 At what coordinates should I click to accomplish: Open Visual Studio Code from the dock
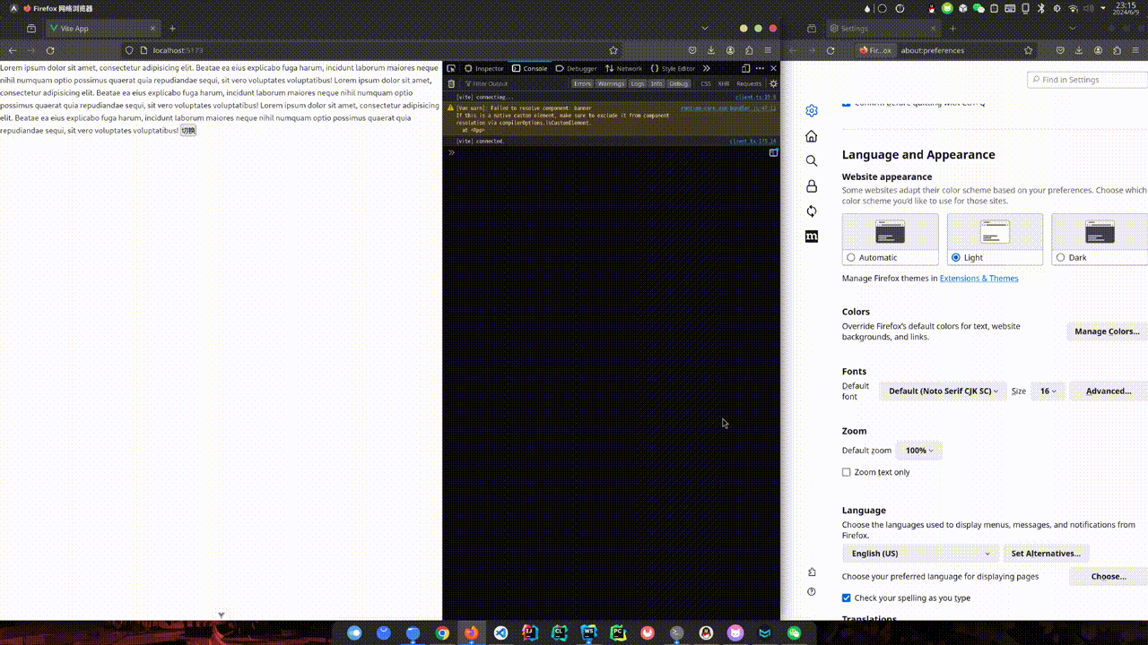500,632
